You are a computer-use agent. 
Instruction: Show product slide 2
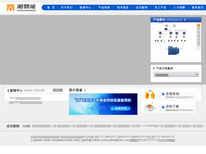(199, 29)
